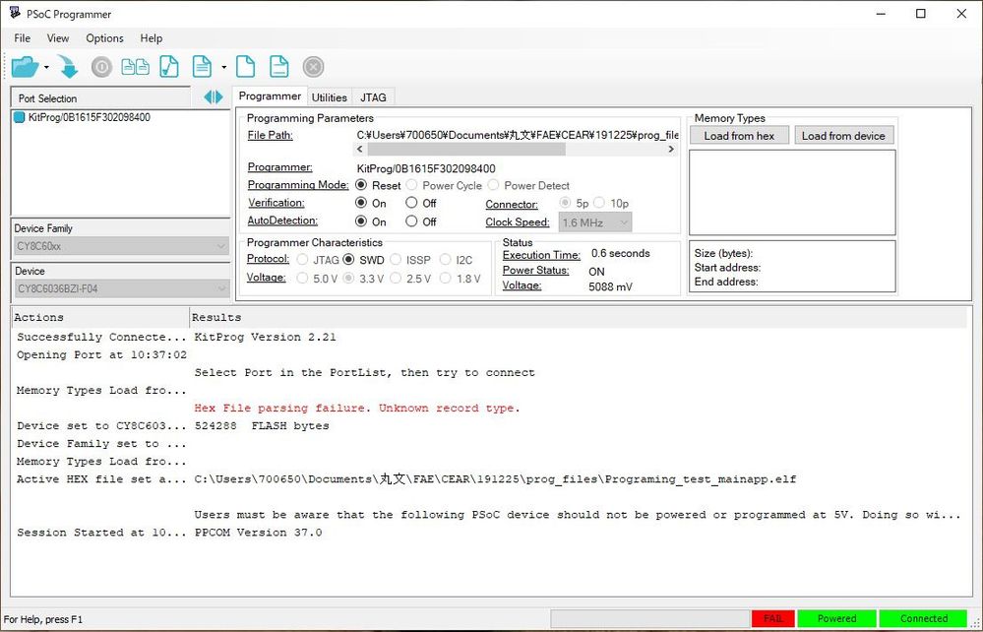Viewport: 983px width, 632px height.
Task: Click the Program download-arrow toolbar icon
Action: coord(68,67)
